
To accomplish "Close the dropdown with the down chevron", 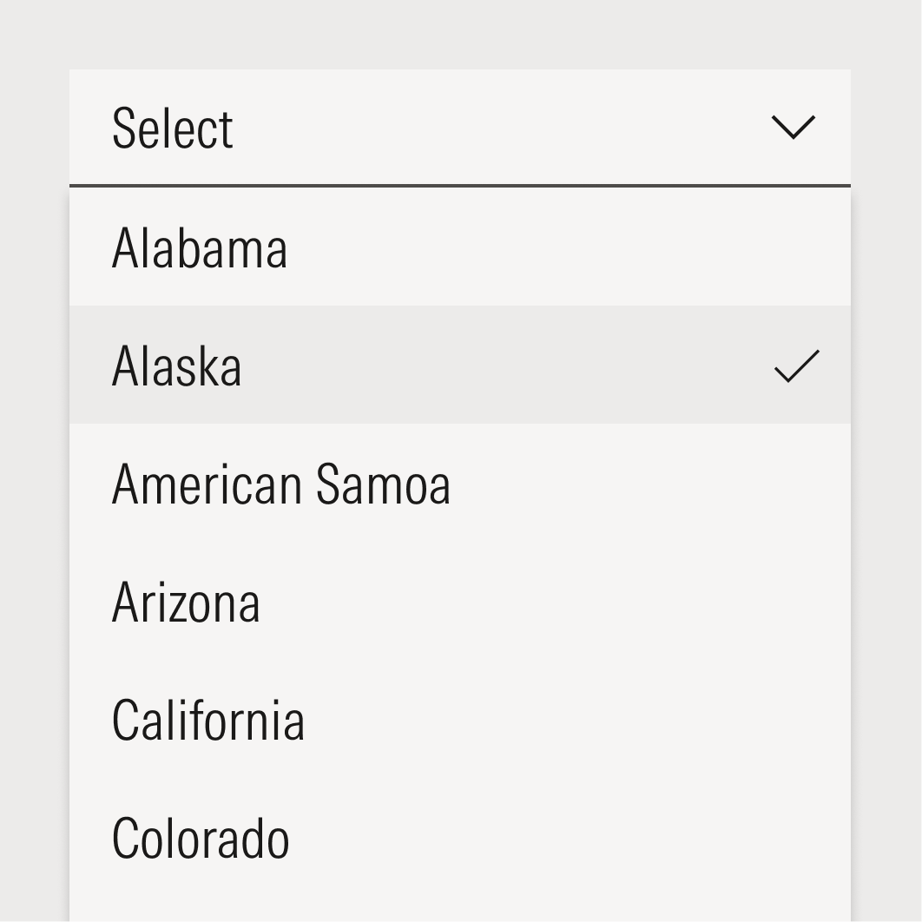I will [794, 128].
